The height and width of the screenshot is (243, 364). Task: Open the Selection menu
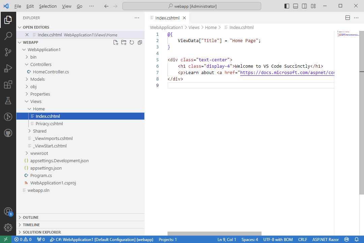[x=48, y=6]
